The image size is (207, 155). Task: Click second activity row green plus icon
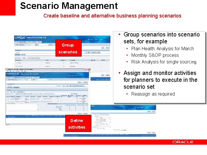coord(58,102)
